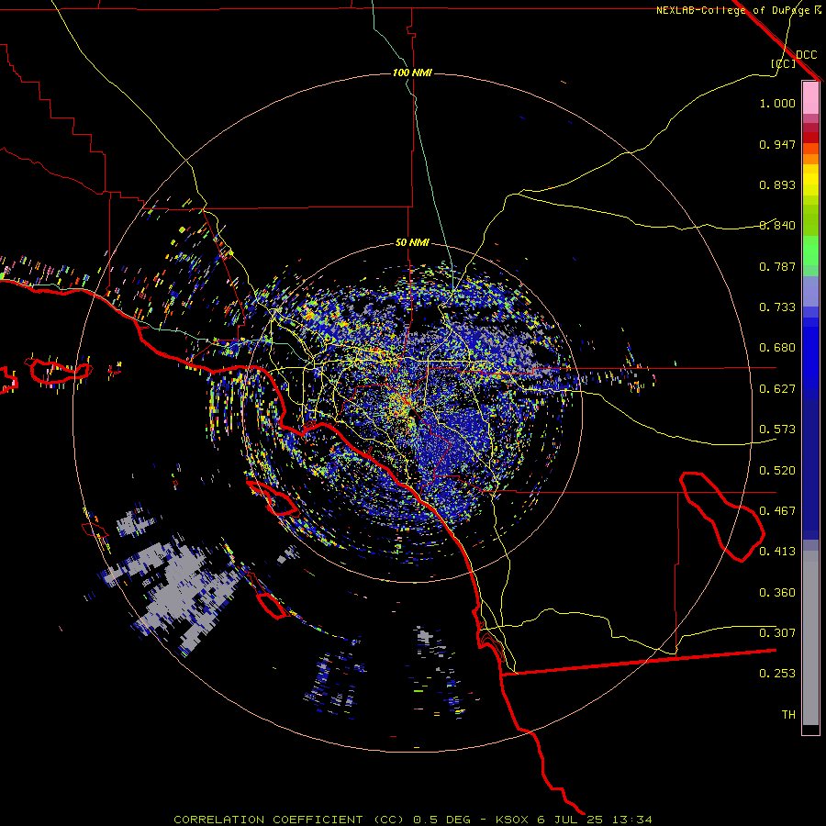Click the bottom caption reading CORRELATION COEFFICIENT (CC)
826x826 pixels.
point(289,820)
